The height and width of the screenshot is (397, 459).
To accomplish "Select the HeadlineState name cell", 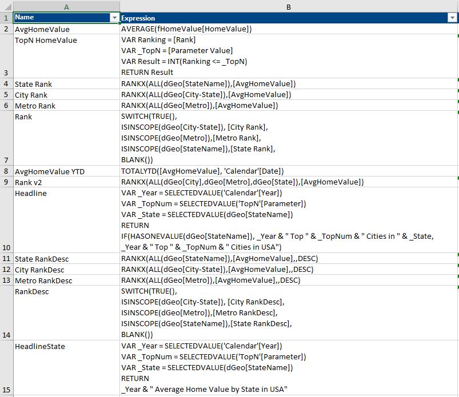I will point(66,367).
